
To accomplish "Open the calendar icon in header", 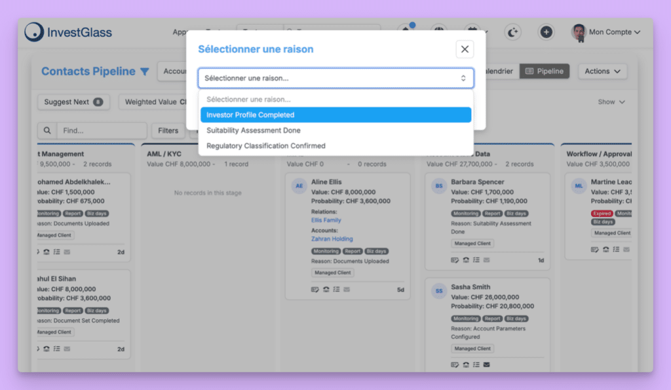I will coord(472,31).
